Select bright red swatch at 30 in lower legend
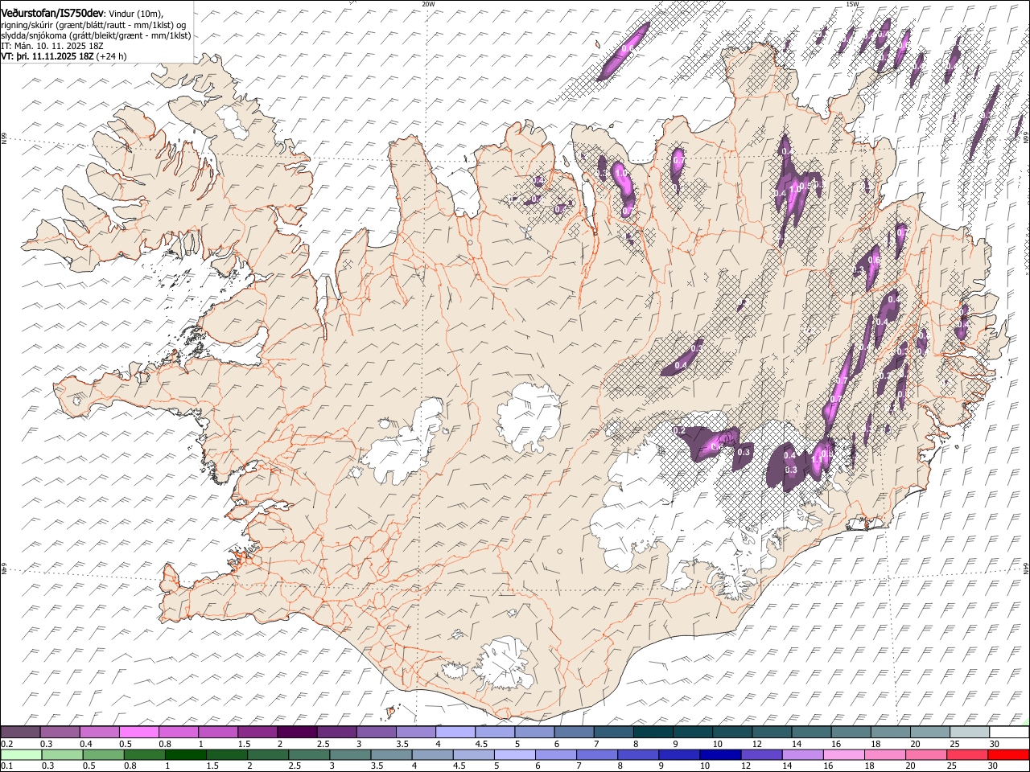Image resolution: width=1030 pixels, height=772 pixels. (1008, 754)
